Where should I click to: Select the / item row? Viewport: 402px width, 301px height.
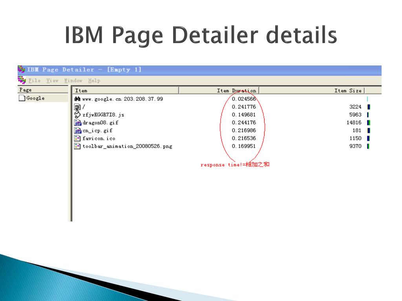[x=84, y=107]
